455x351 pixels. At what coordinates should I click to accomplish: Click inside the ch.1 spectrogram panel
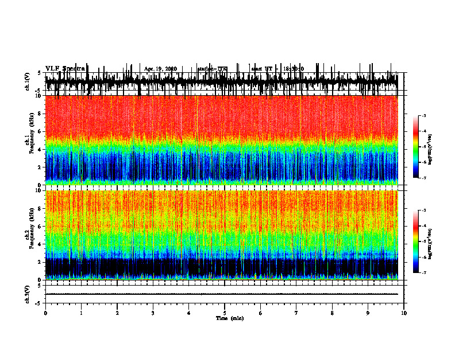(x=221, y=140)
